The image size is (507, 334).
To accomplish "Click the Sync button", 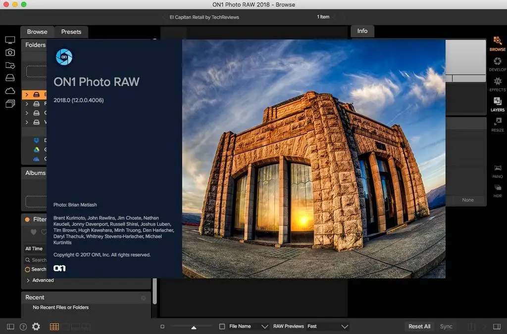I will pos(446,327).
